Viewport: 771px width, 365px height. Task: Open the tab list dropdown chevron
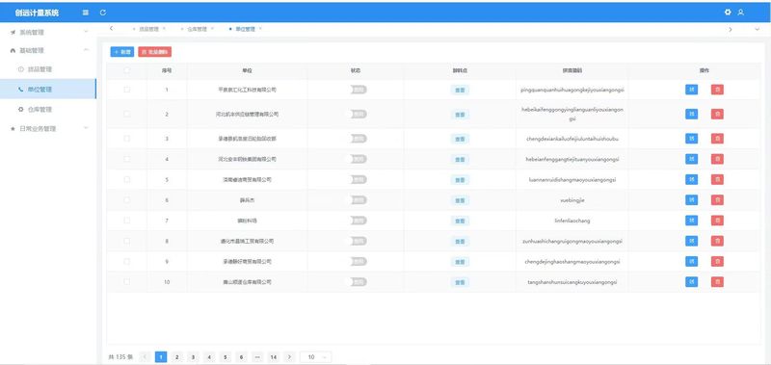[757, 30]
